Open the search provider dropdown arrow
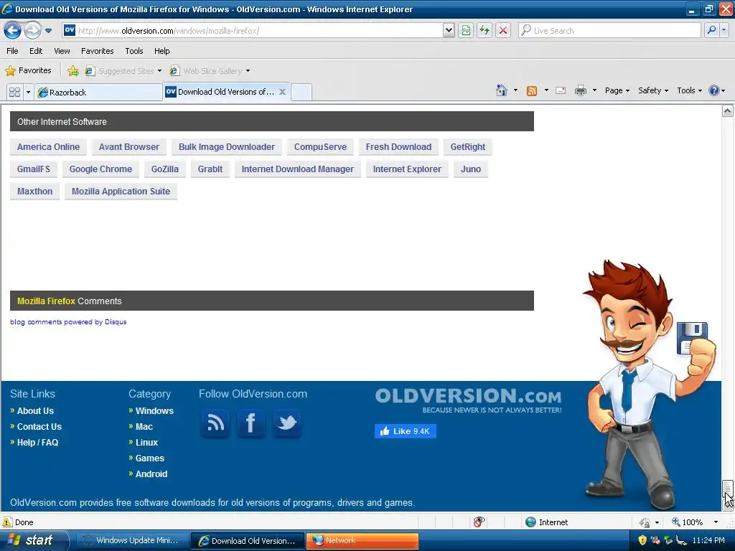This screenshot has height=551, width=735. click(724, 30)
